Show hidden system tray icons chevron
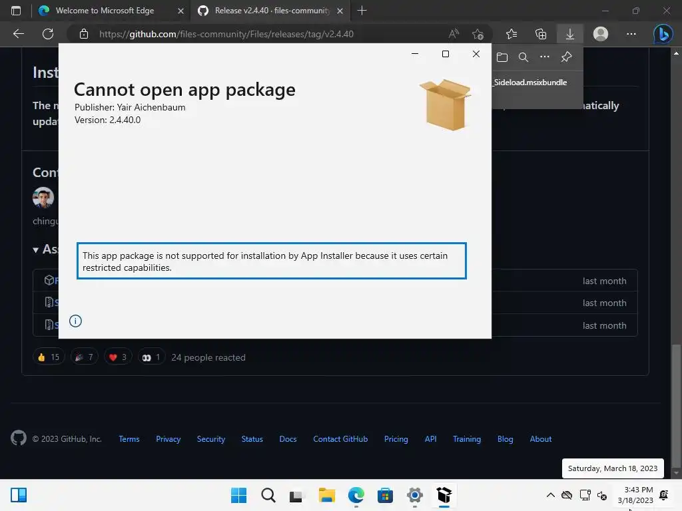 coord(550,495)
